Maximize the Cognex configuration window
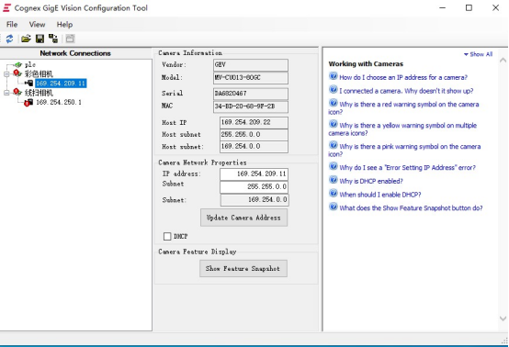 click(469, 7)
